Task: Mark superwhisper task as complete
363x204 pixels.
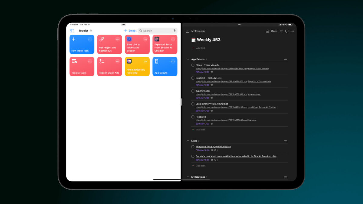Action: pyautogui.click(x=193, y=91)
